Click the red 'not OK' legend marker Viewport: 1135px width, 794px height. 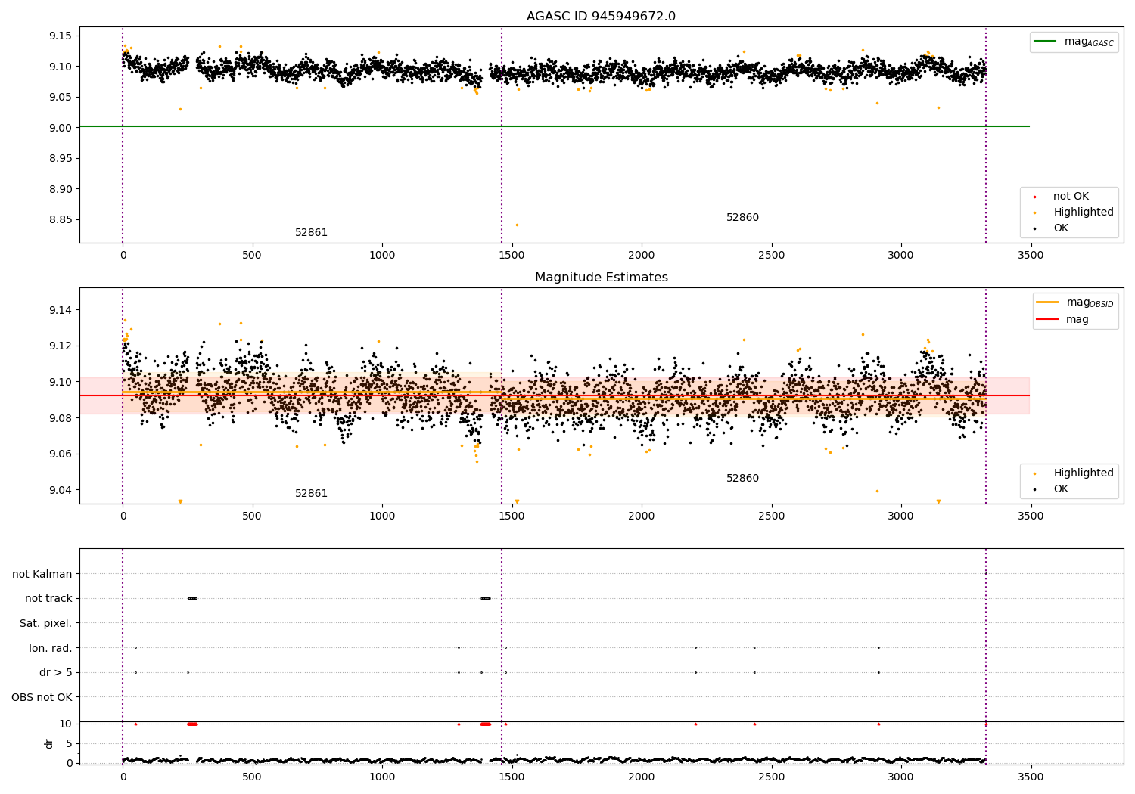1034,197
